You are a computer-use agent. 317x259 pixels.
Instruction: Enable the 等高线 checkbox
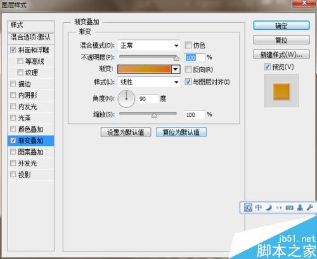click(x=20, y=62)
